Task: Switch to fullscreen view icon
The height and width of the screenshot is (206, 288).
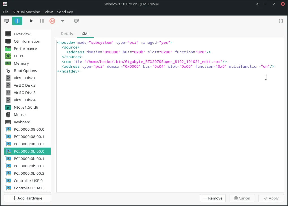Action: point(281,21)
